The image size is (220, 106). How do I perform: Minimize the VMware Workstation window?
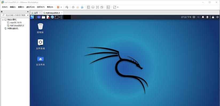click(203, 2)
